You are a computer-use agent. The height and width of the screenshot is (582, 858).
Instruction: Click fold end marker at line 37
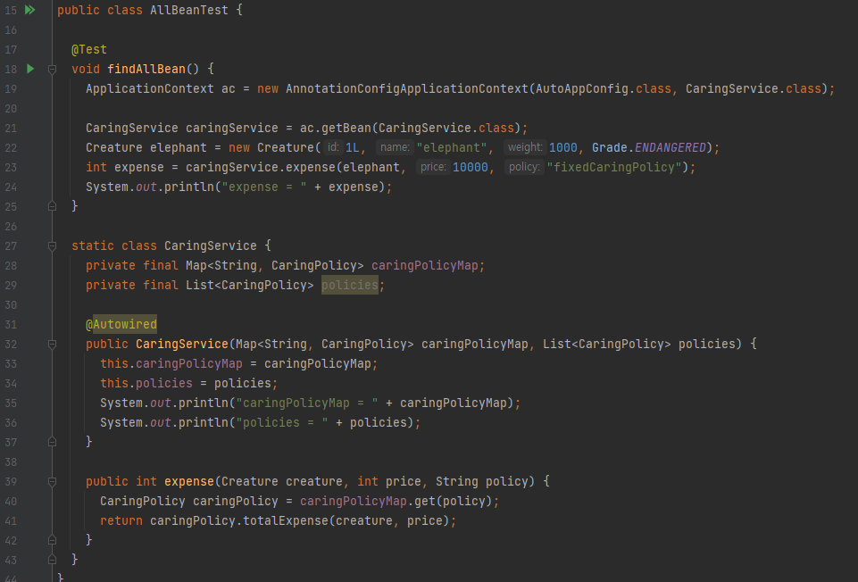[x=52, y=442]
